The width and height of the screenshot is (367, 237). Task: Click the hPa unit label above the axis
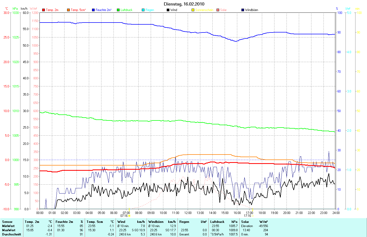[15, 9]
